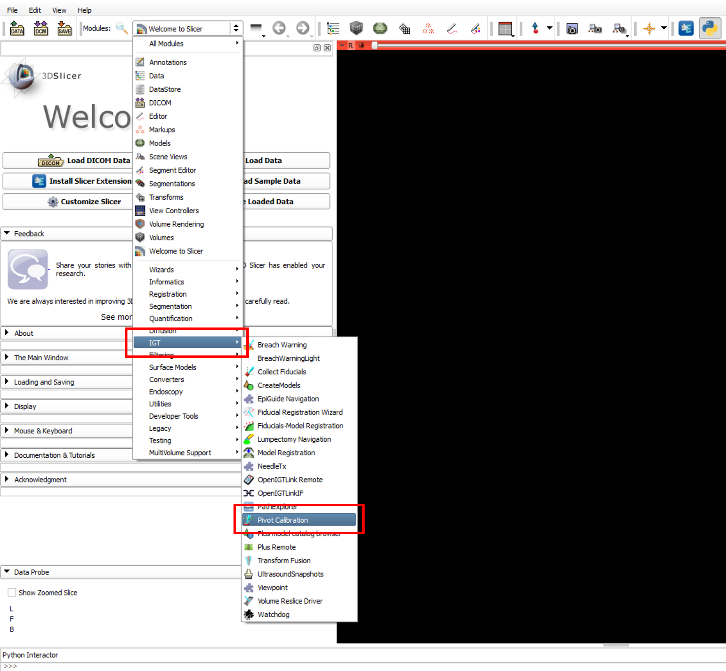Open the Welcome to Slicer module combo box
The image size is (726, 671).
(x=187, y=28)
